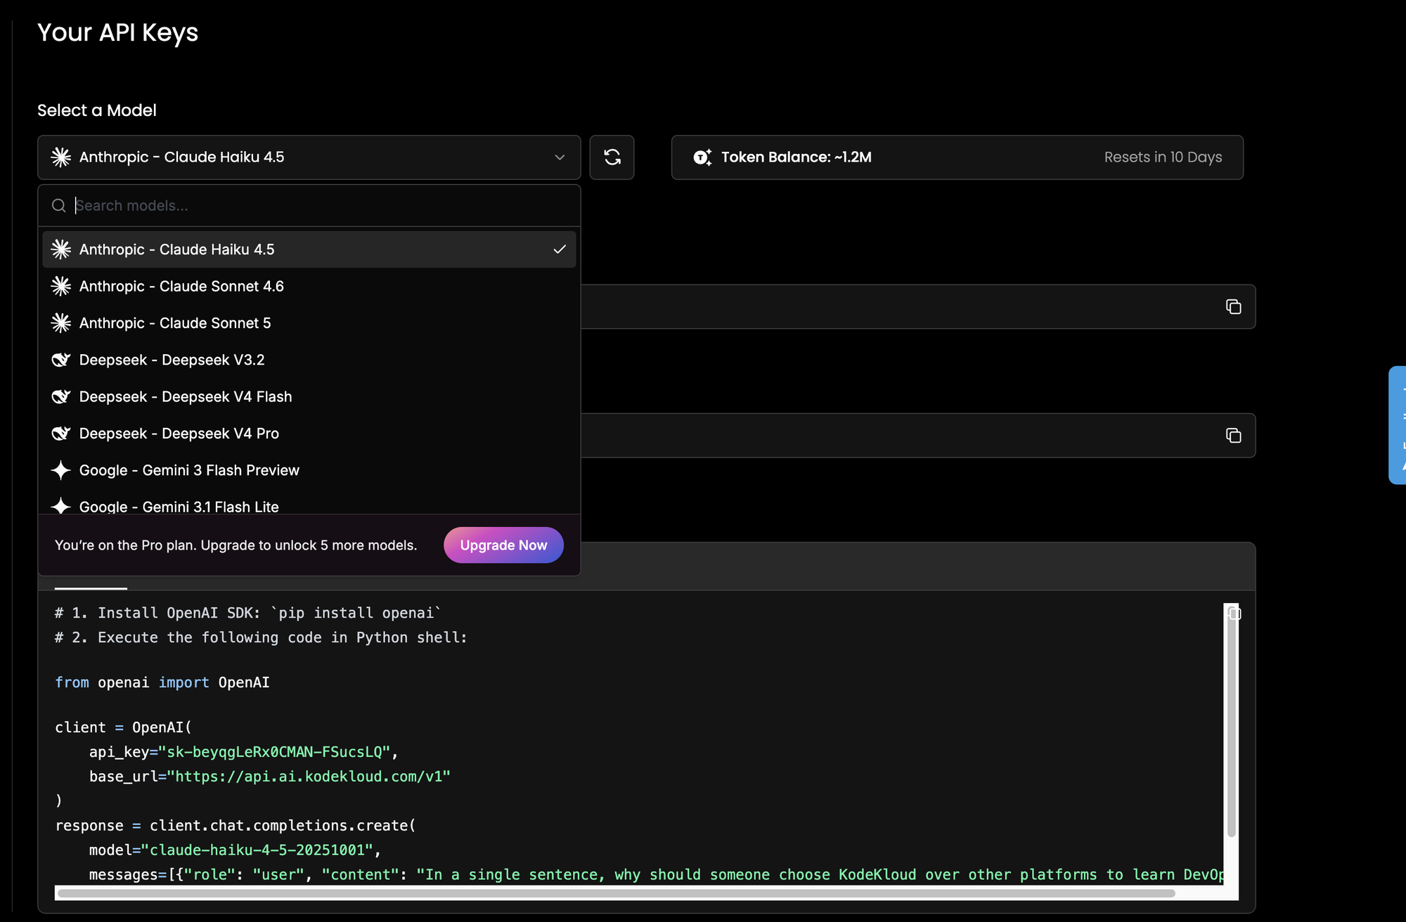Pick Deepseek - Deepseek V3.2
The height and width of the screenshot is (922, 1406).
point(309,360)
